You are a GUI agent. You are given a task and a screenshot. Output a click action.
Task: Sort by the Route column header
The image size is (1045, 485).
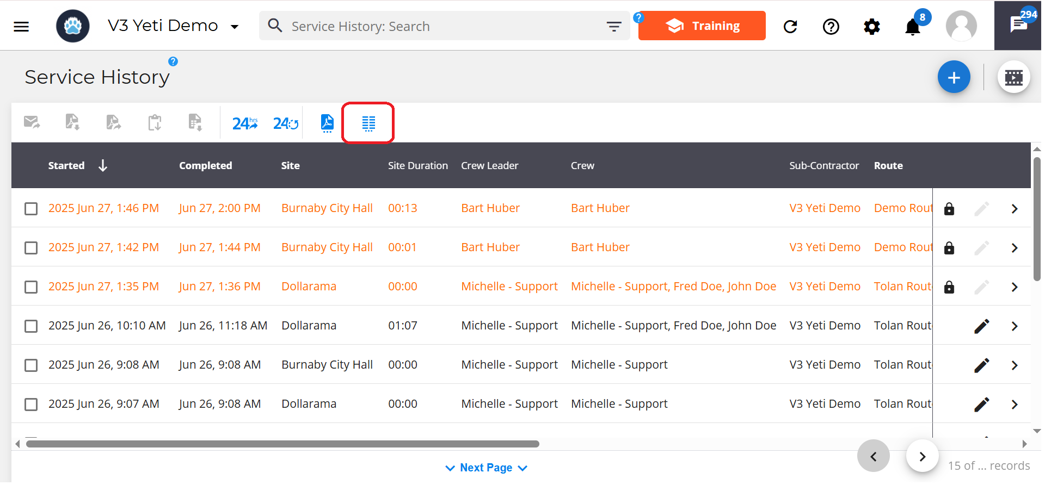(x=888, y=165)
